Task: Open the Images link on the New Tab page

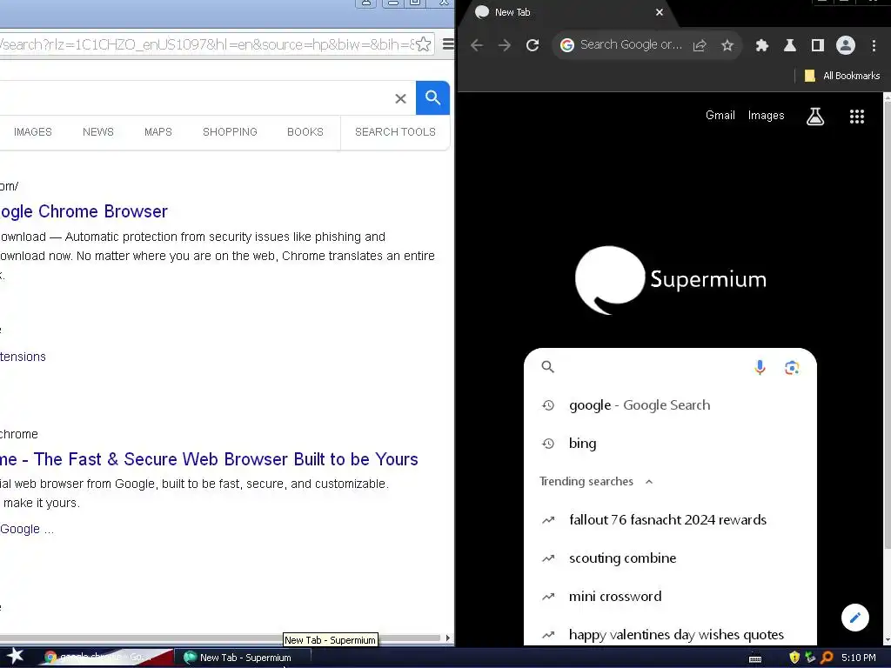Action: pyautogui.click(x=766, y=116)
